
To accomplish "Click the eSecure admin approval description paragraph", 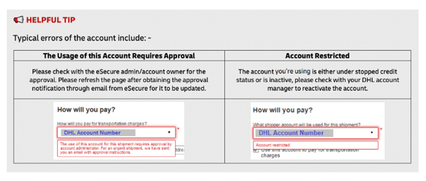I will (119, 80).
